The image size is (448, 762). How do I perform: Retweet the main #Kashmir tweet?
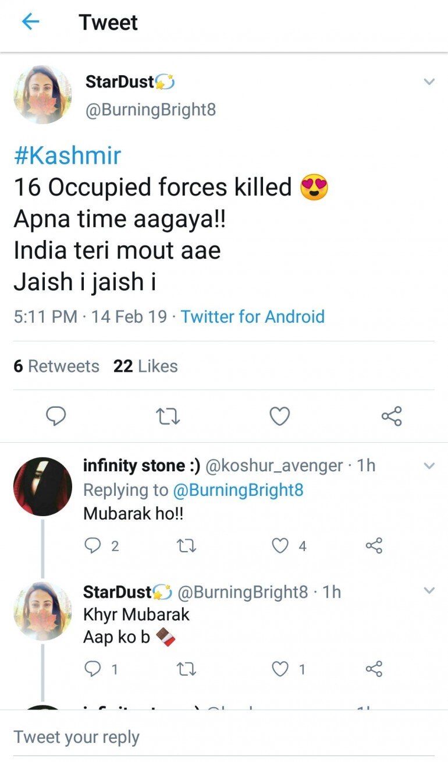(168, 416)
